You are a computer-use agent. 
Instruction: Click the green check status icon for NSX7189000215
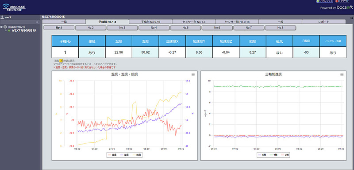9,30
